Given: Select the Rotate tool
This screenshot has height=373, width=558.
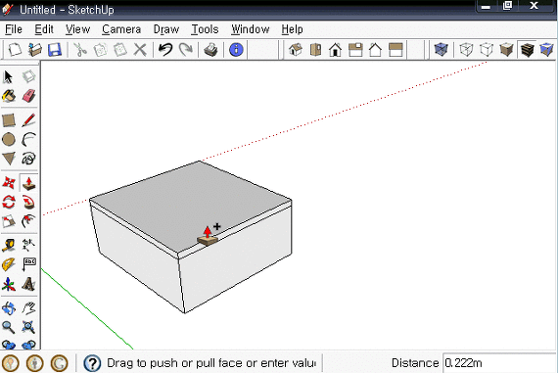Looking at the screenshot, I should (x=9, y=202).
